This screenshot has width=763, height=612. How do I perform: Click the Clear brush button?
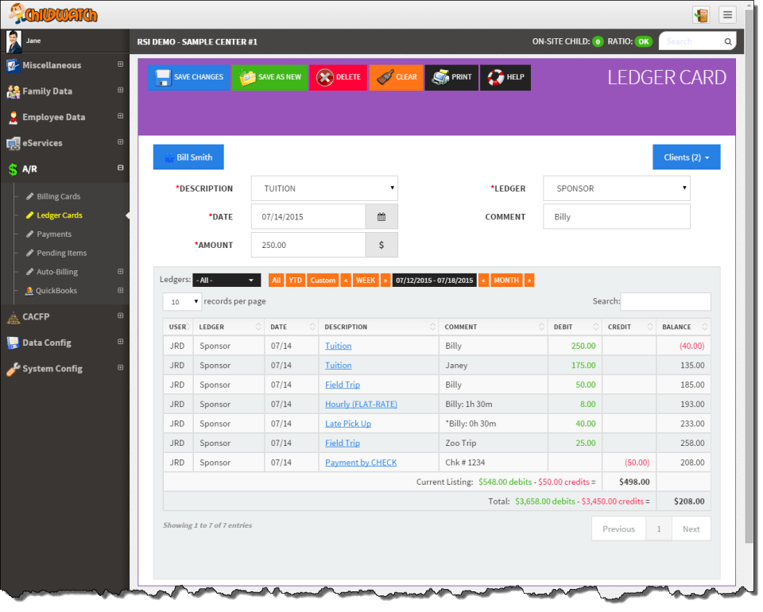coord(396,77)
